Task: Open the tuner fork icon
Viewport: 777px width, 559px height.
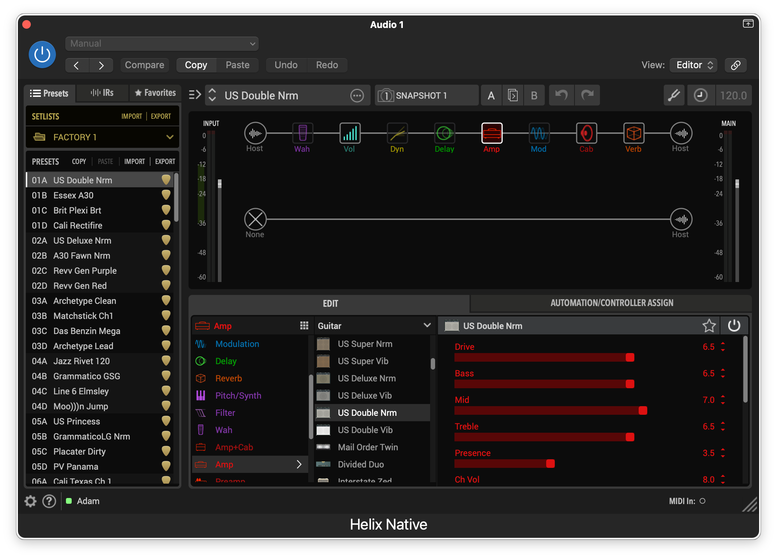Action: [x=674, y=95]
